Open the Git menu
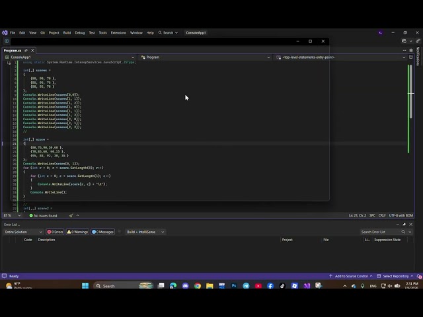The width and height of the screenshot is (423, 317). pyautogui.click(x=42, y=32)
